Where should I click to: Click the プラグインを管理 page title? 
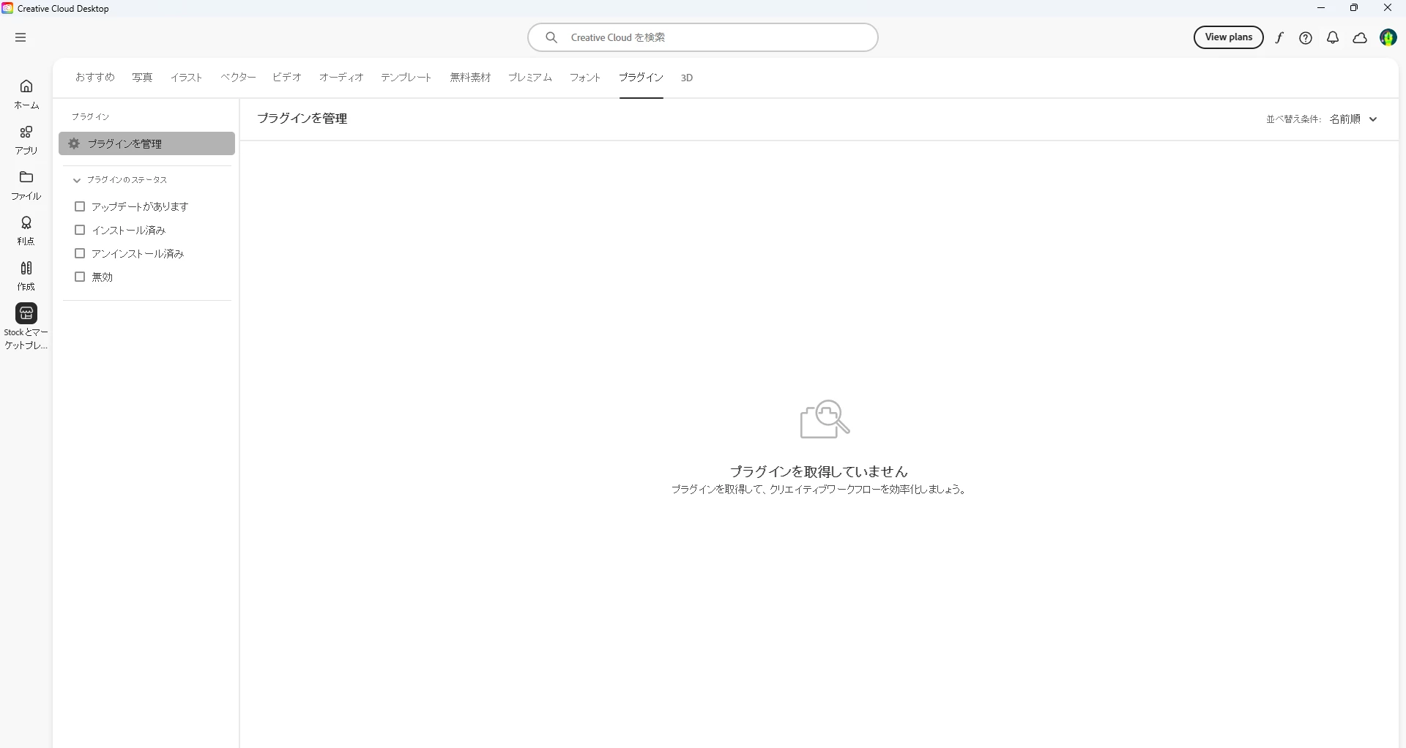click(x=302, y=119)
